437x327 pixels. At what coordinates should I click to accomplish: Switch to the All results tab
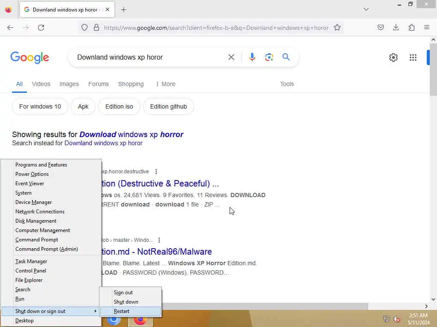[x=19, y=84]
